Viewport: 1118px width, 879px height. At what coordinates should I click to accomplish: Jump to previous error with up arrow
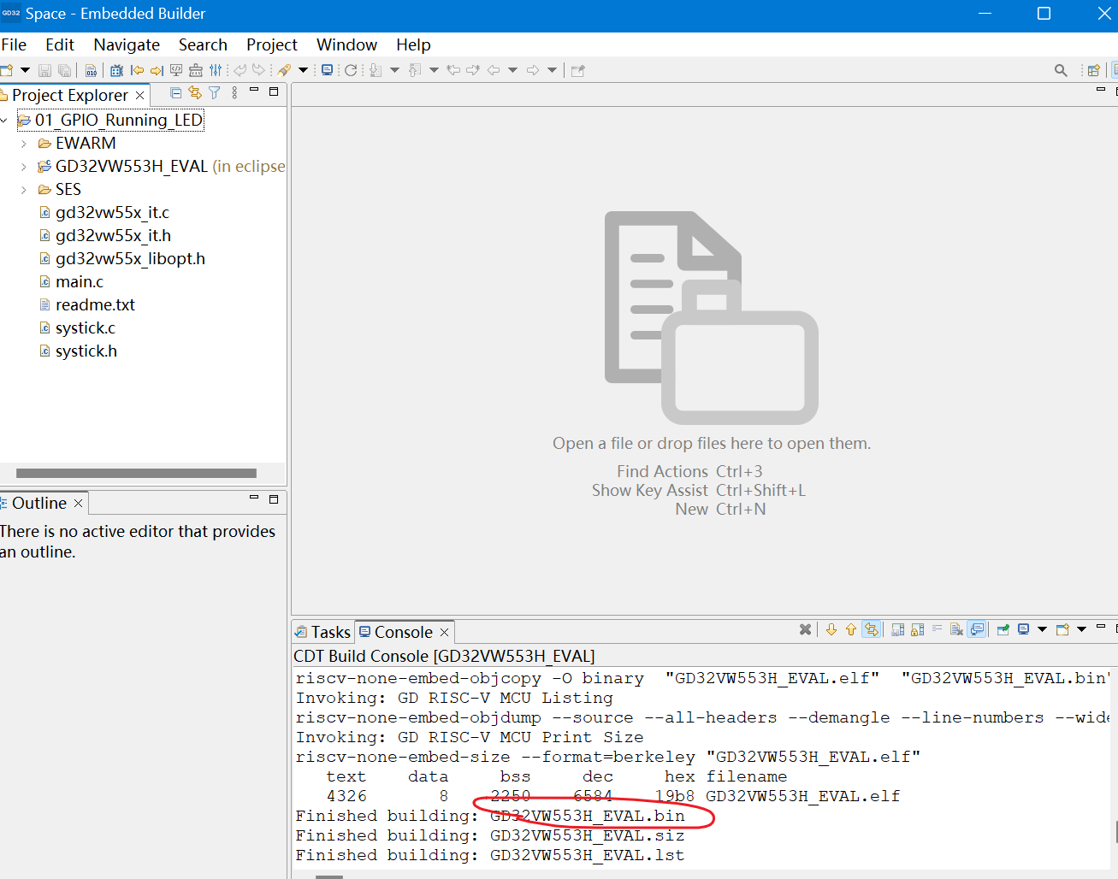pos(851,630)
